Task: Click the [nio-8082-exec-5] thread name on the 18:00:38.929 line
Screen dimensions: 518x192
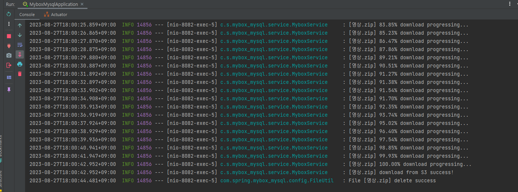Action: pyautogui.click(x=192, y=131)
